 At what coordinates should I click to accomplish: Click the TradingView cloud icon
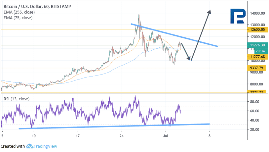pos(29,146)
